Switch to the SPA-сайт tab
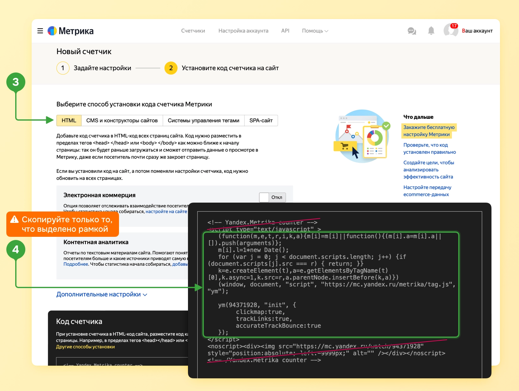Screen dimensions: 519x391 coord(261,121)
